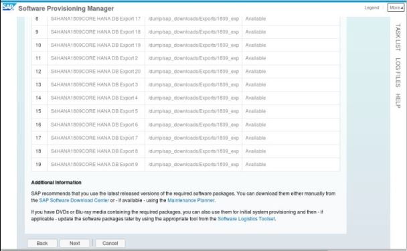Viewport: 407px width, 251px height.
Task: Click the path cell in row 13
Action: click(193, 84)
